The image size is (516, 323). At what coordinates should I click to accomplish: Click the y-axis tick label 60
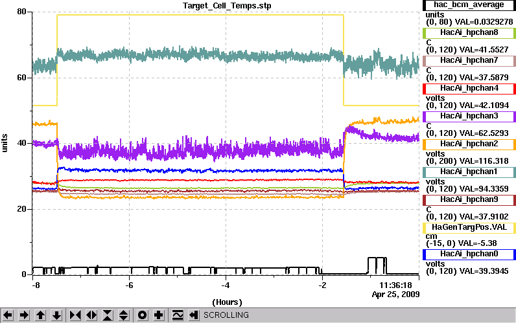click(x=21, y=78)
